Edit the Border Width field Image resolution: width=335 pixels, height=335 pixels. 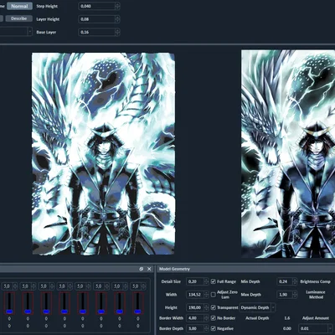point(195,318)
